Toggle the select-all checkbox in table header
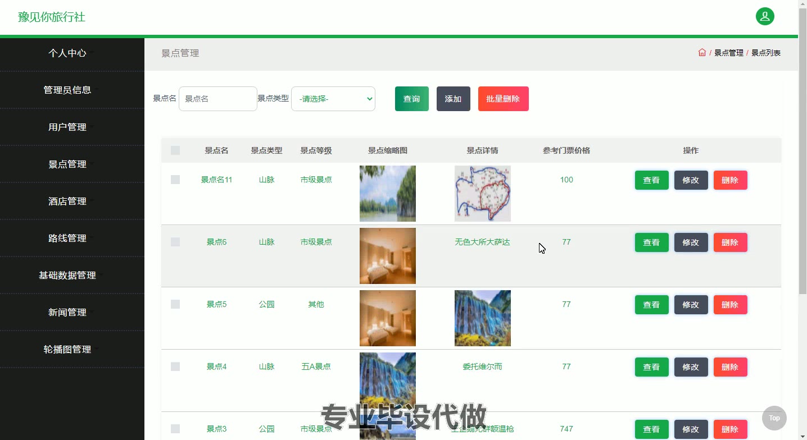 [x=175, y=150]
